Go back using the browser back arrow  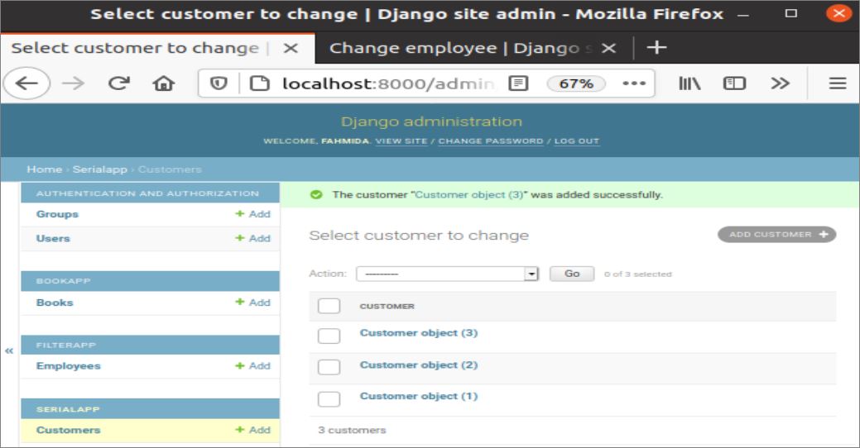pyautogui.click(x=26, y=83)
